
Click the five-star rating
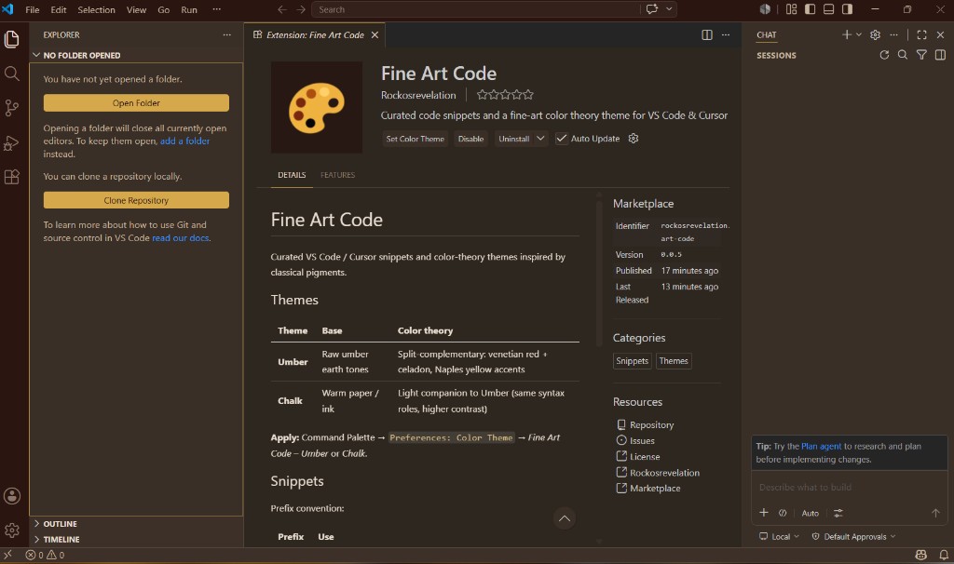click(x=505, y=95)
